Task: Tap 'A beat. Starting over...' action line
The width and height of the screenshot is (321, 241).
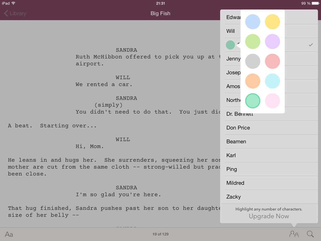Action: [52, 126]
